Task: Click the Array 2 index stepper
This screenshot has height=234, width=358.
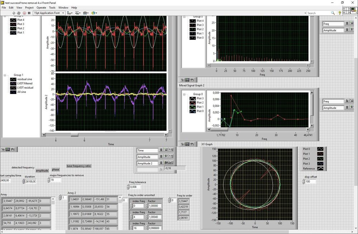Action: [x=60, y=197]
